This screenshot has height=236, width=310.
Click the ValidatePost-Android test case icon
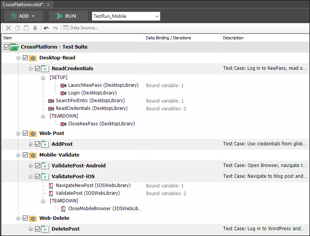pos(45,166)
